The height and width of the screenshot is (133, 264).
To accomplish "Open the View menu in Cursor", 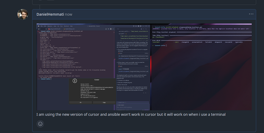I will [55, 26].
